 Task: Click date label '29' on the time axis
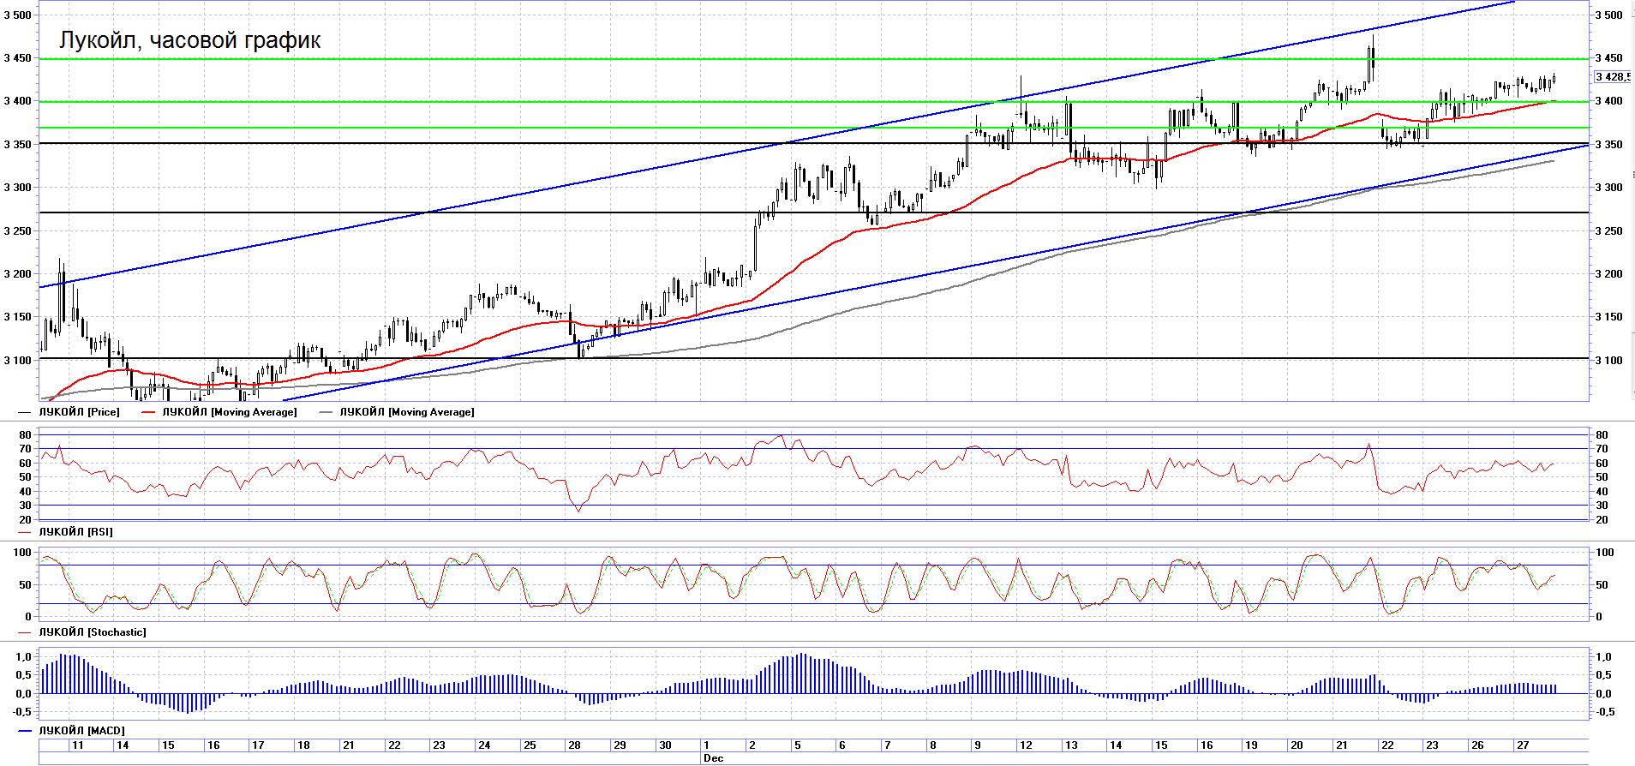[x=620, y=745]
